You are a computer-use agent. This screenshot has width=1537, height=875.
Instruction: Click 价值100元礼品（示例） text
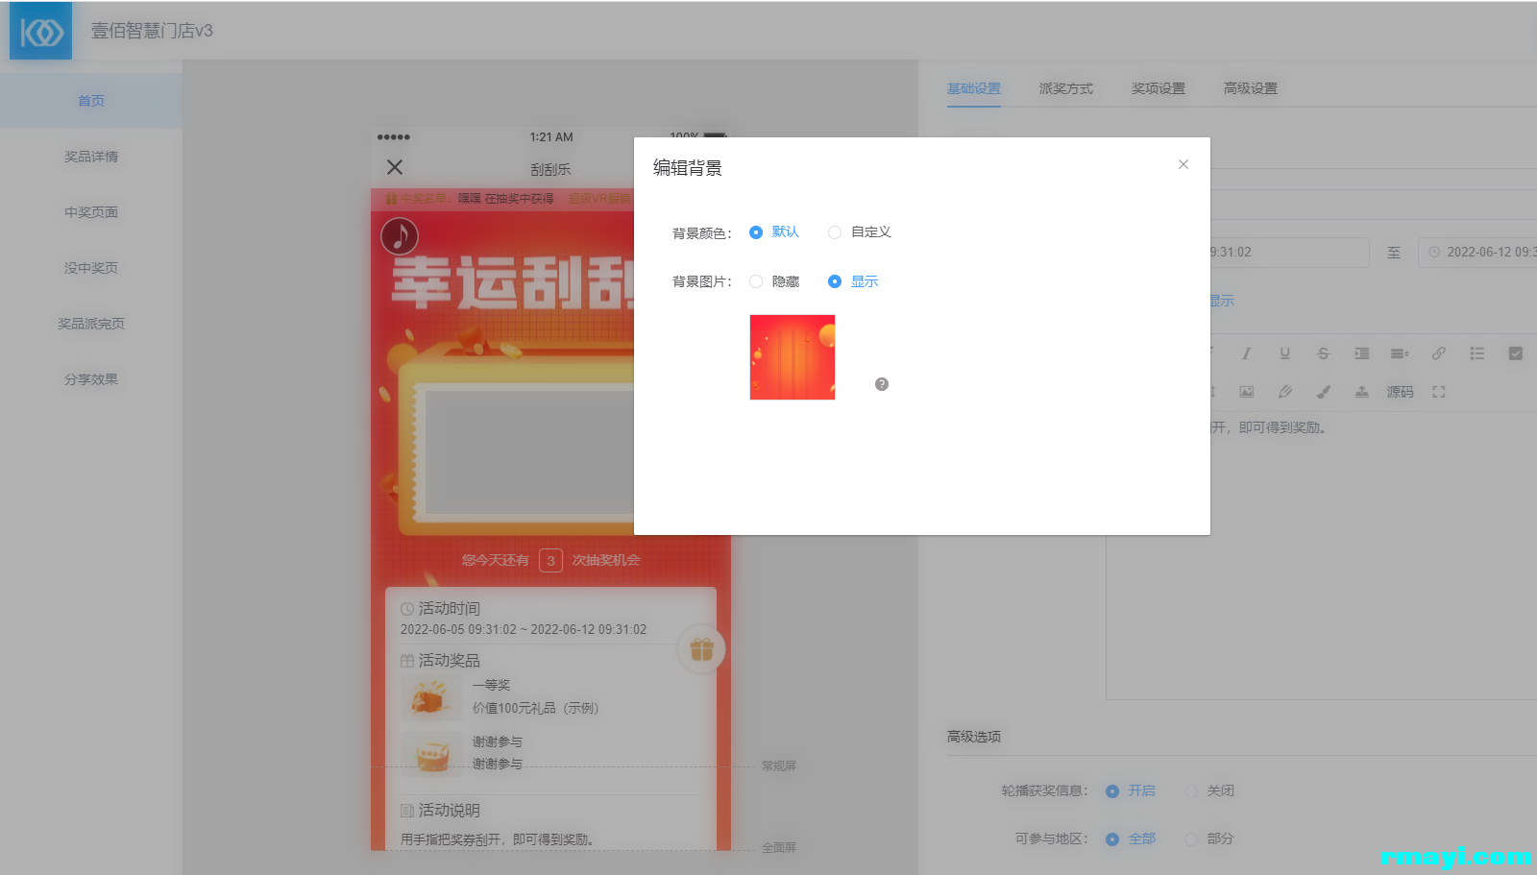(535, 708)
